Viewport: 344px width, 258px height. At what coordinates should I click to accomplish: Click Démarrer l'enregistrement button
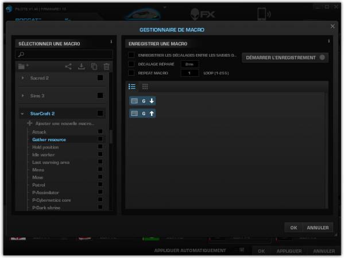point(285,57)
